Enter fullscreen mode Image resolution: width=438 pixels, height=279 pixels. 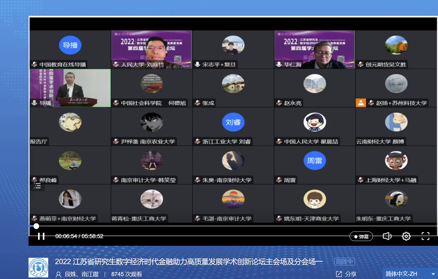coord(425,236)
